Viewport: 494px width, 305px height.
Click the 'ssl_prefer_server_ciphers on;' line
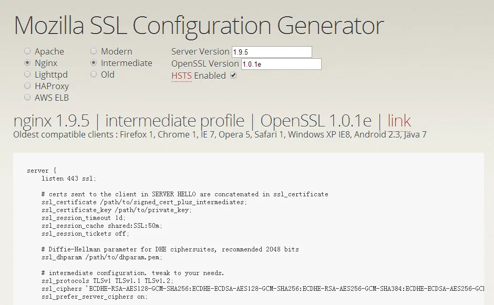point(95,297)
